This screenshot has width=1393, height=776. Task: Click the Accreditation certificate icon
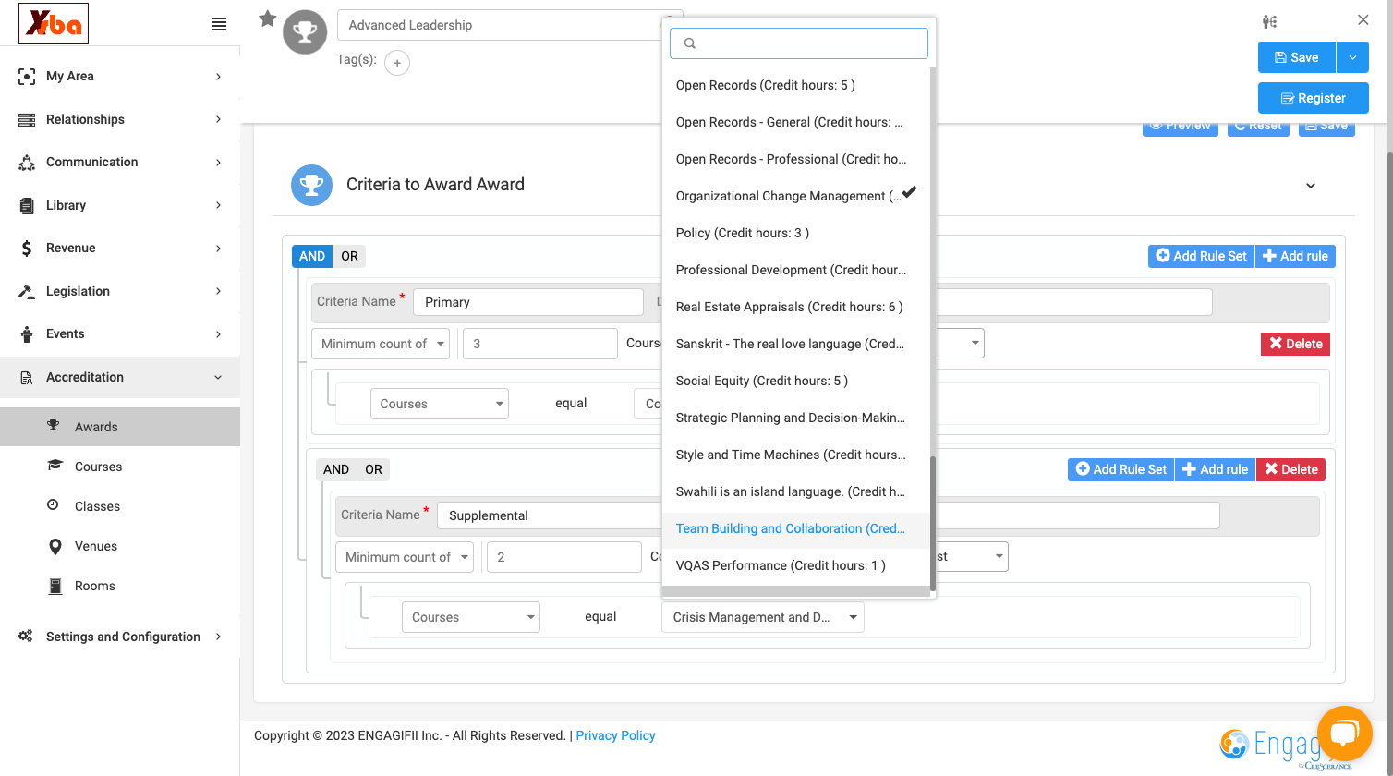click(x=27, y=377)
